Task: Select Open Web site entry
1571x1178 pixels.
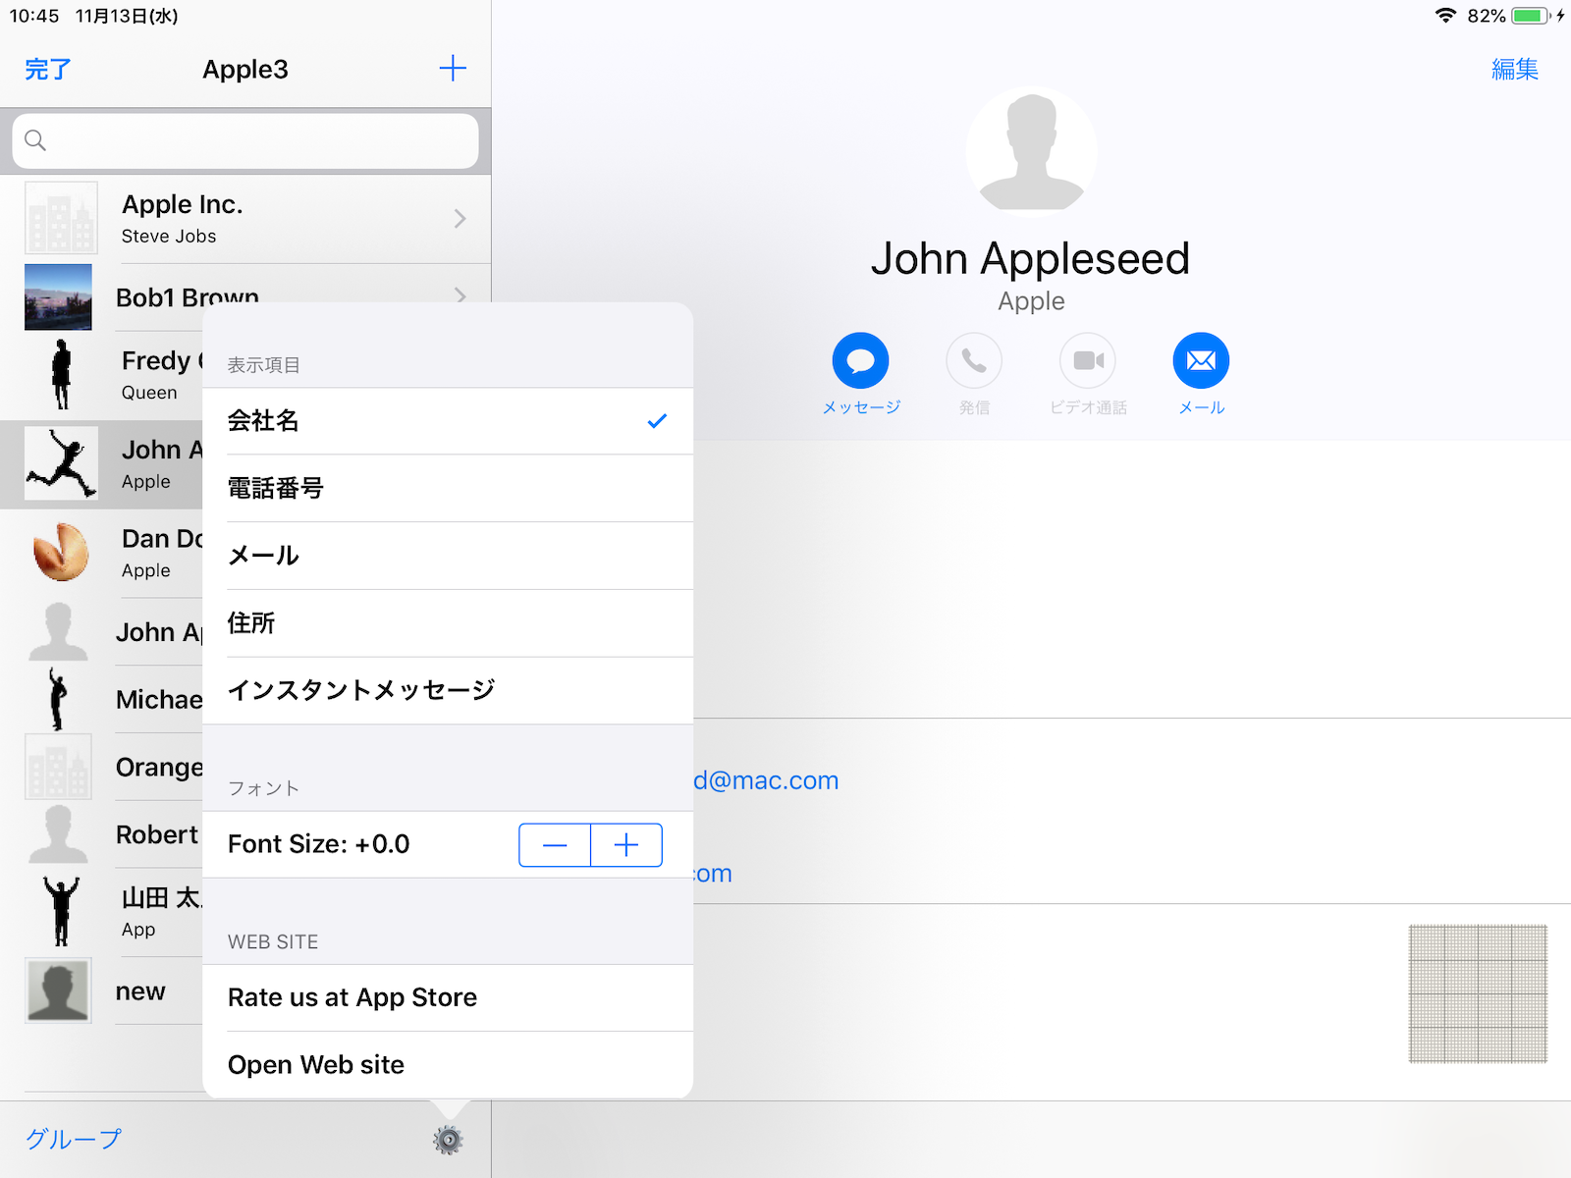Action: click(448, 1065)
